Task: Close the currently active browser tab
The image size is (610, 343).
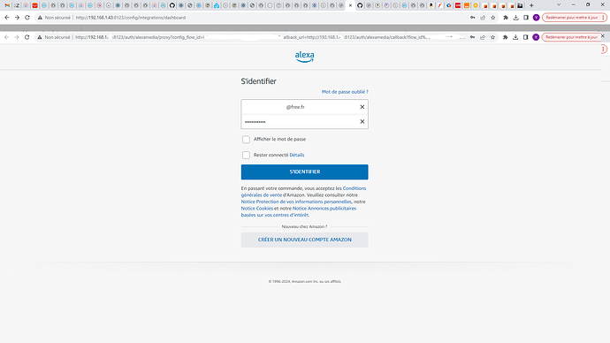Action: 350,5
